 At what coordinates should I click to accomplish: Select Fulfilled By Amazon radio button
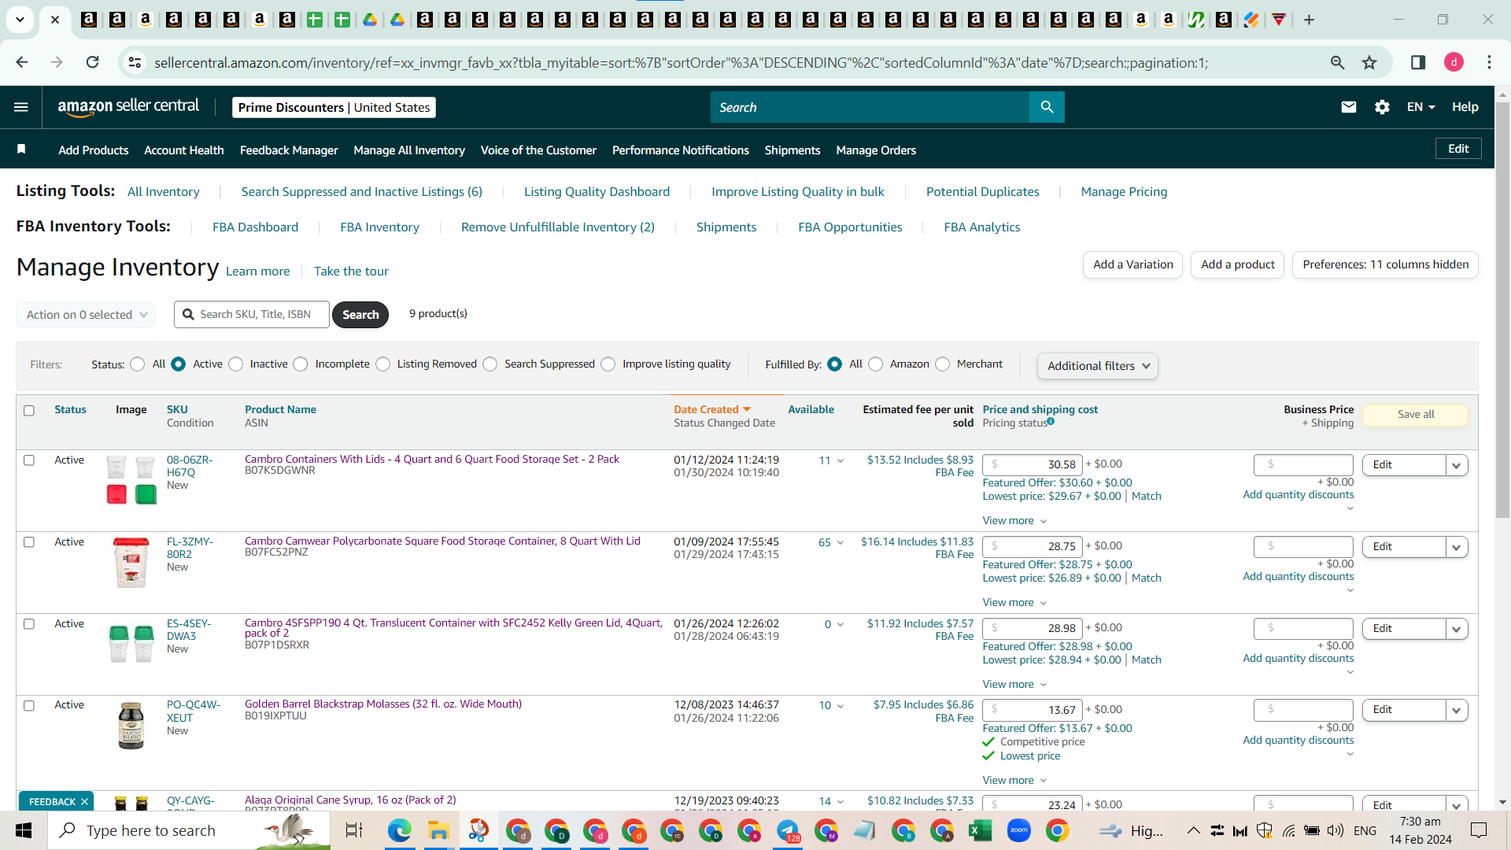876,364
